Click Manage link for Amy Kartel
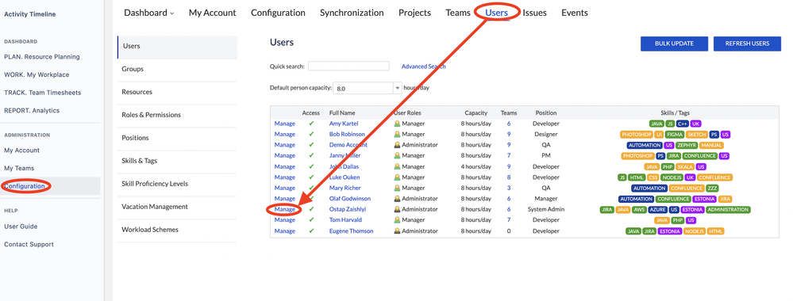Image resolution: width=793 pixels, height=301 pixels. (285, 124)
